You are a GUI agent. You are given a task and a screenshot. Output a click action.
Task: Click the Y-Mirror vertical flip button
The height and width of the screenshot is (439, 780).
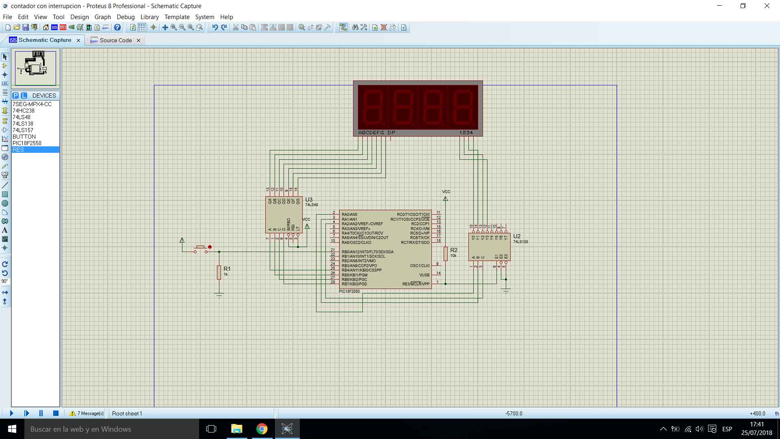[x=5, y=301]
